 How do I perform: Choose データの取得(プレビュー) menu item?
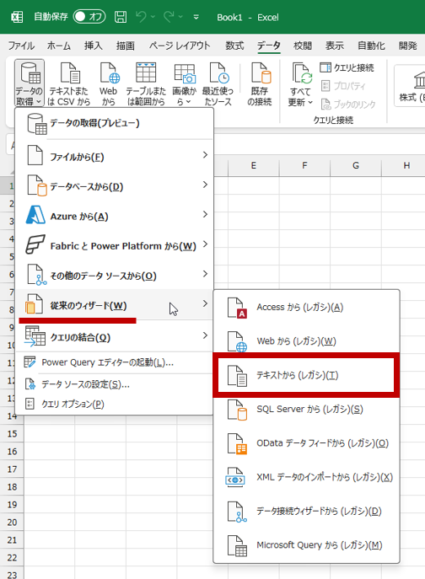[114, 123]
